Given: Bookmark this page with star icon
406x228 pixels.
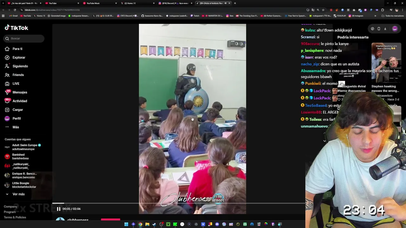Looking at the screenshot, I should [323, 10].
